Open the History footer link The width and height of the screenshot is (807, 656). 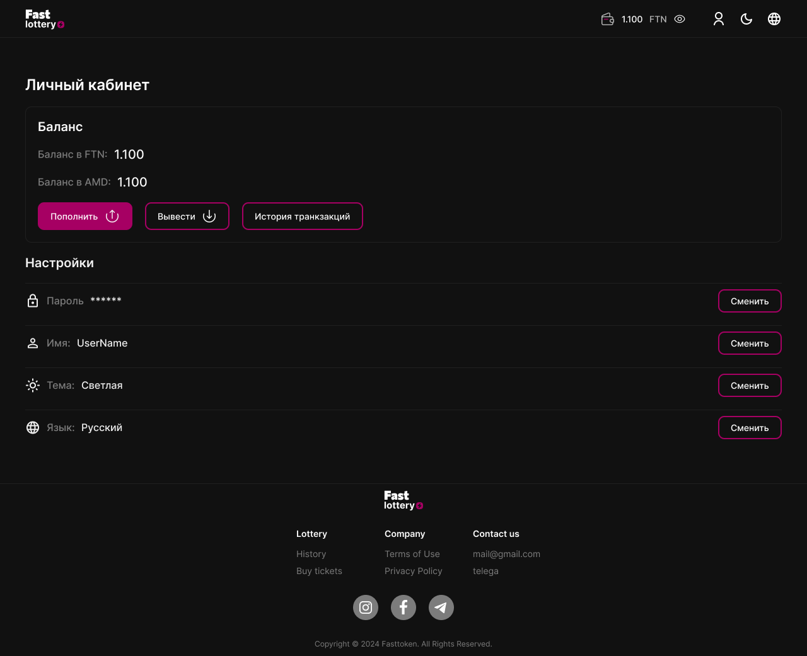pos(311,554)
